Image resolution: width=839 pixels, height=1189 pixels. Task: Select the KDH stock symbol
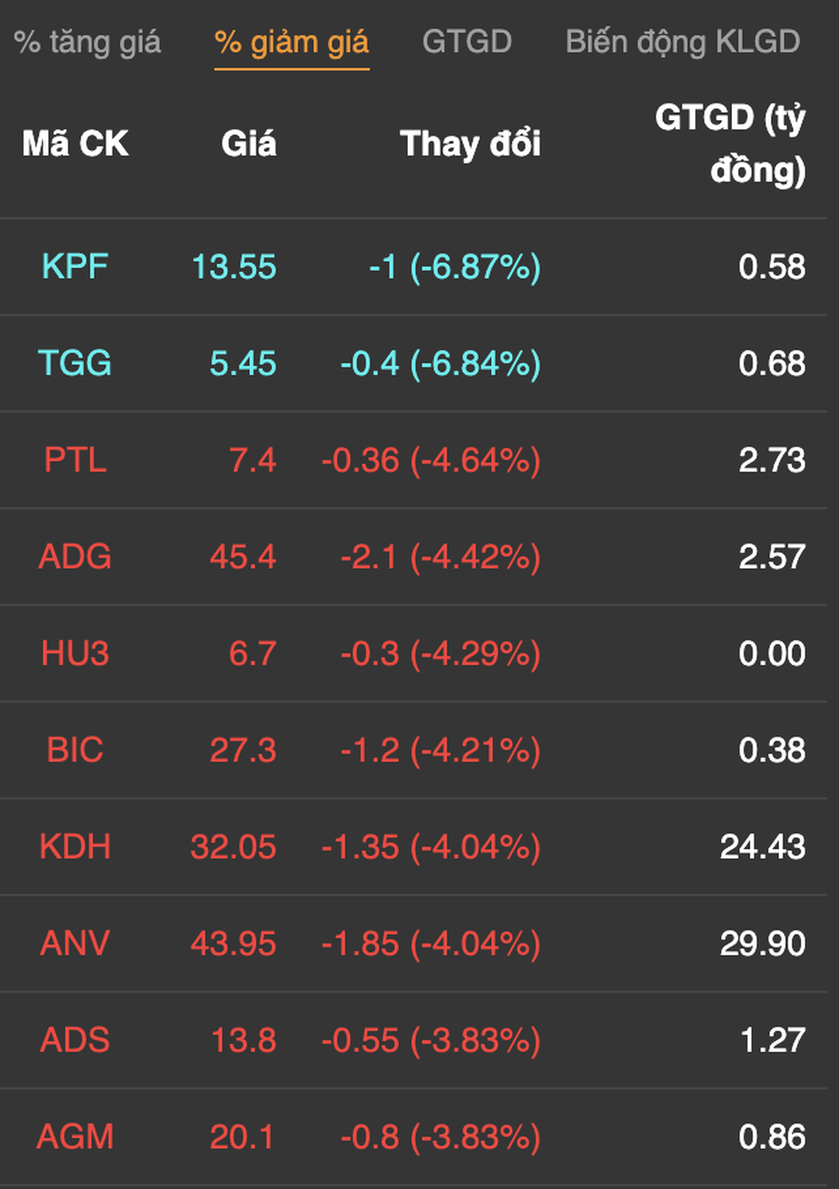(x=75, y=847)
